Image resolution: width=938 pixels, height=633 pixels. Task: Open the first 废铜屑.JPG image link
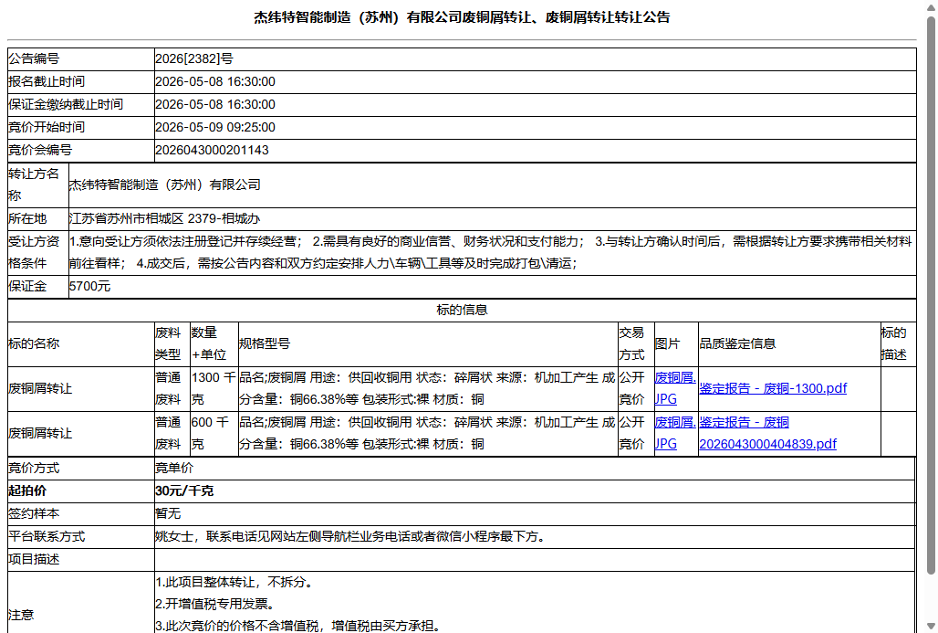675,388
